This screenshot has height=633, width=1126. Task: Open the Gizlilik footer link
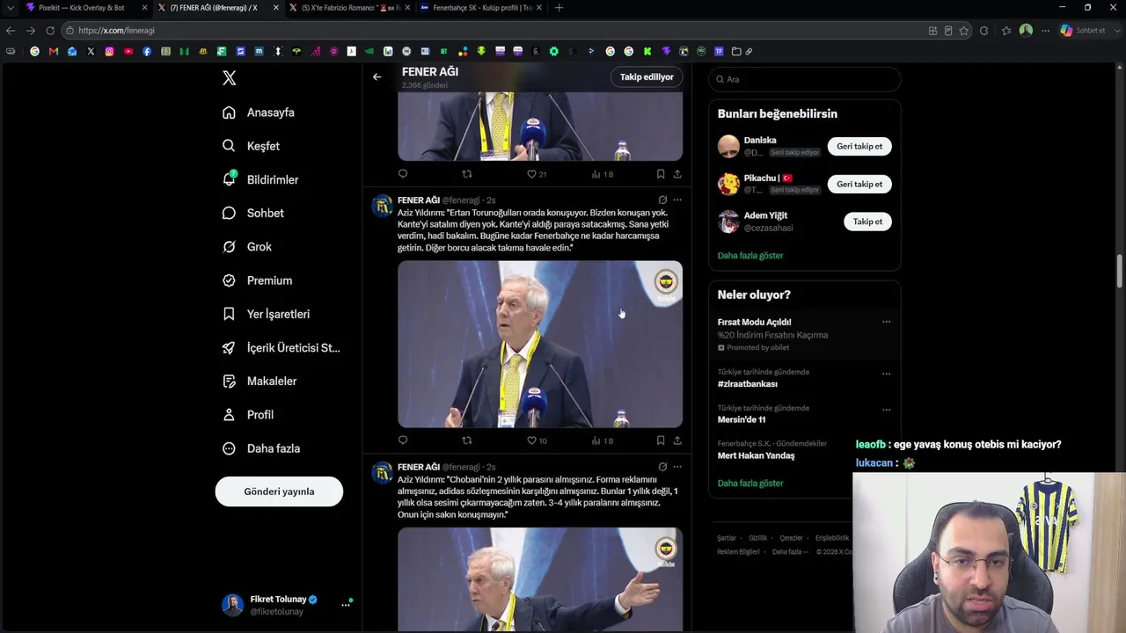757,538
